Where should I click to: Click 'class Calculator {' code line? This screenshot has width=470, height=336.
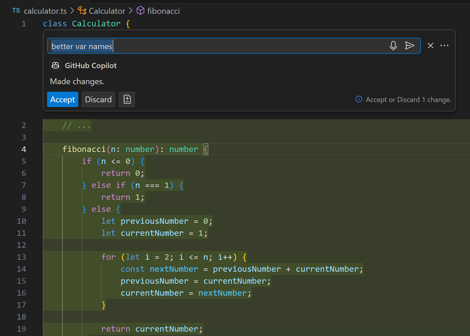tap(86, 24)
